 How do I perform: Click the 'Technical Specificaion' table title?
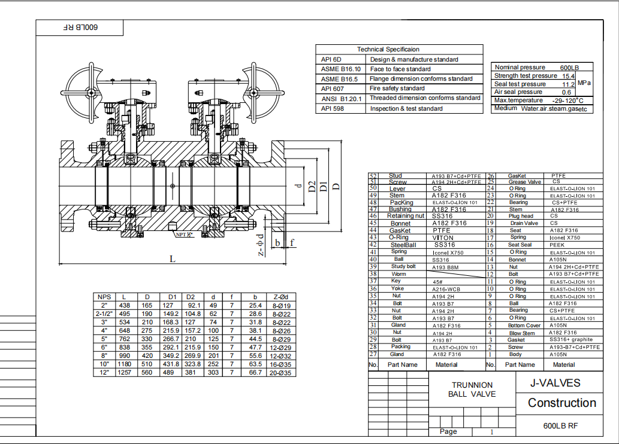(x=388, y=49)
